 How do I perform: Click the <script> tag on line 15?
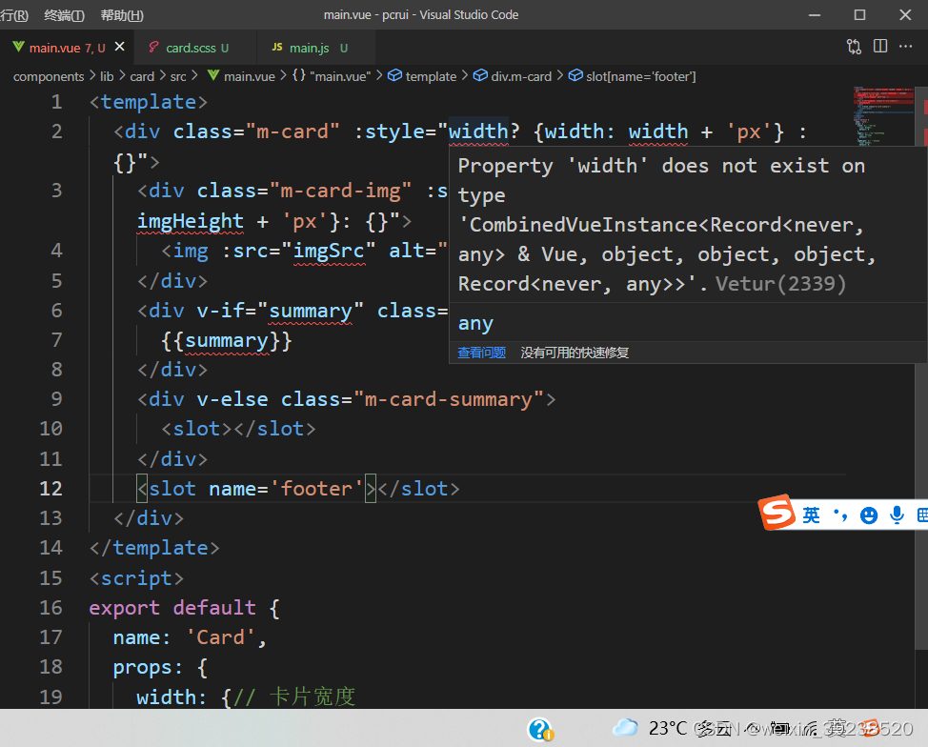pos(136,578)
